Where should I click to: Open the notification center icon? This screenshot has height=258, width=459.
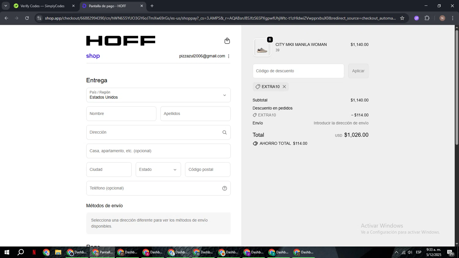(x=450, y=252)
